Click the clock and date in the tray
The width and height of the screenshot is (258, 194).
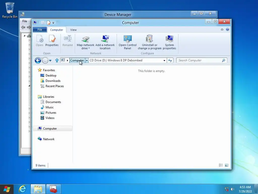coord(245,189)
